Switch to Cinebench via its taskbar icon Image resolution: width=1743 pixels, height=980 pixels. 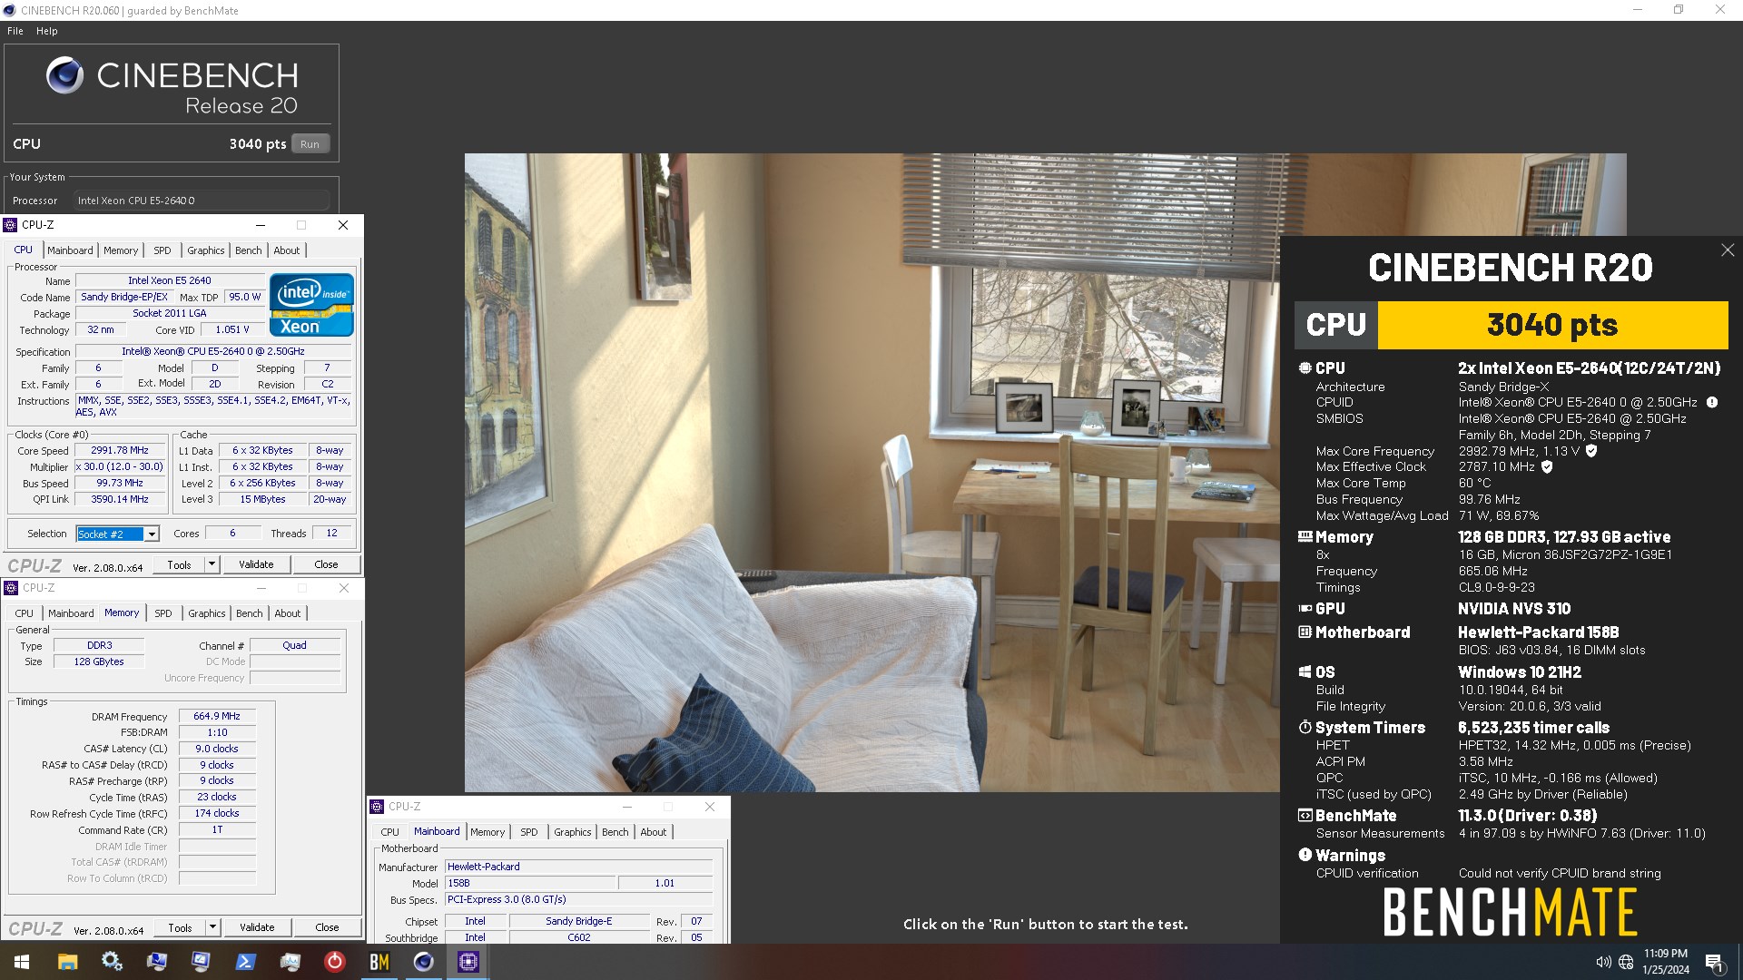click(x=424, y=962)
